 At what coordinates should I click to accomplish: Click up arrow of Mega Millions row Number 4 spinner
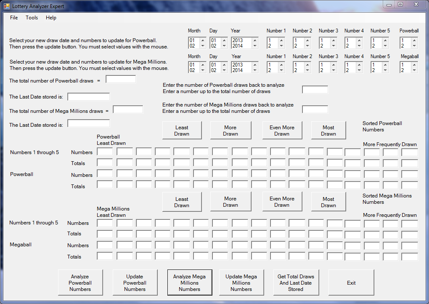pyautogui.click(x=359, y=65)
